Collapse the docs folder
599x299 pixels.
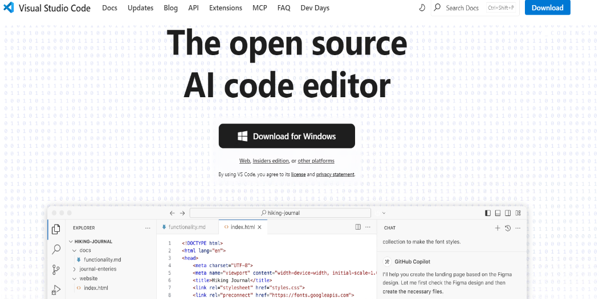pyautogui.click(x=74, y=251)
